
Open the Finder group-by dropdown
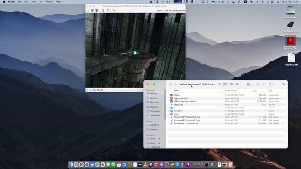point(250,84)
